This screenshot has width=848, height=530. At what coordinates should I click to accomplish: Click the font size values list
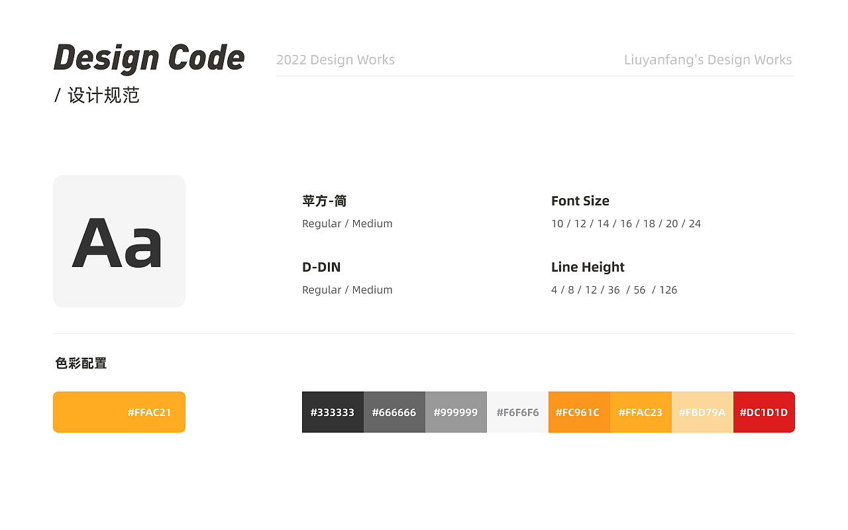(626, 223)
